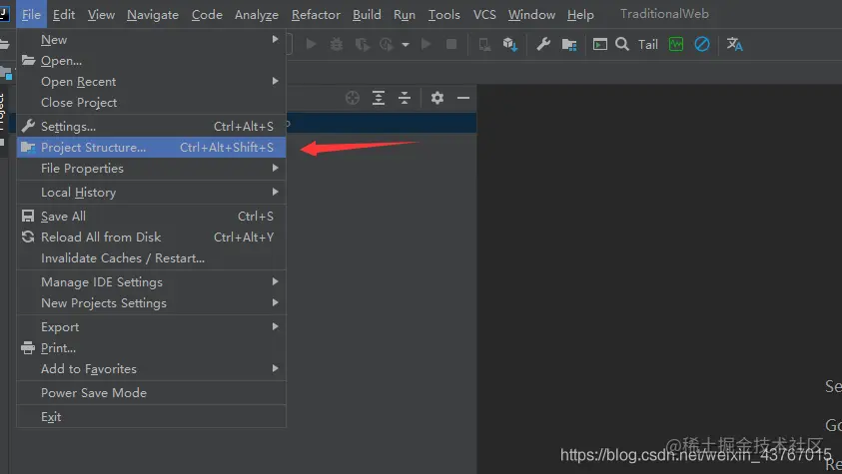This screenshot has width=842, height=474.
Task: Open the Edit menu
Action: (64, 15)
